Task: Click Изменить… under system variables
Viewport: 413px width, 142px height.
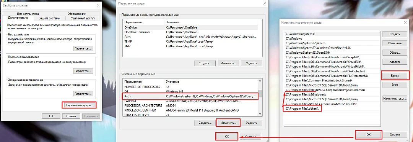Action: click(228, 123)
